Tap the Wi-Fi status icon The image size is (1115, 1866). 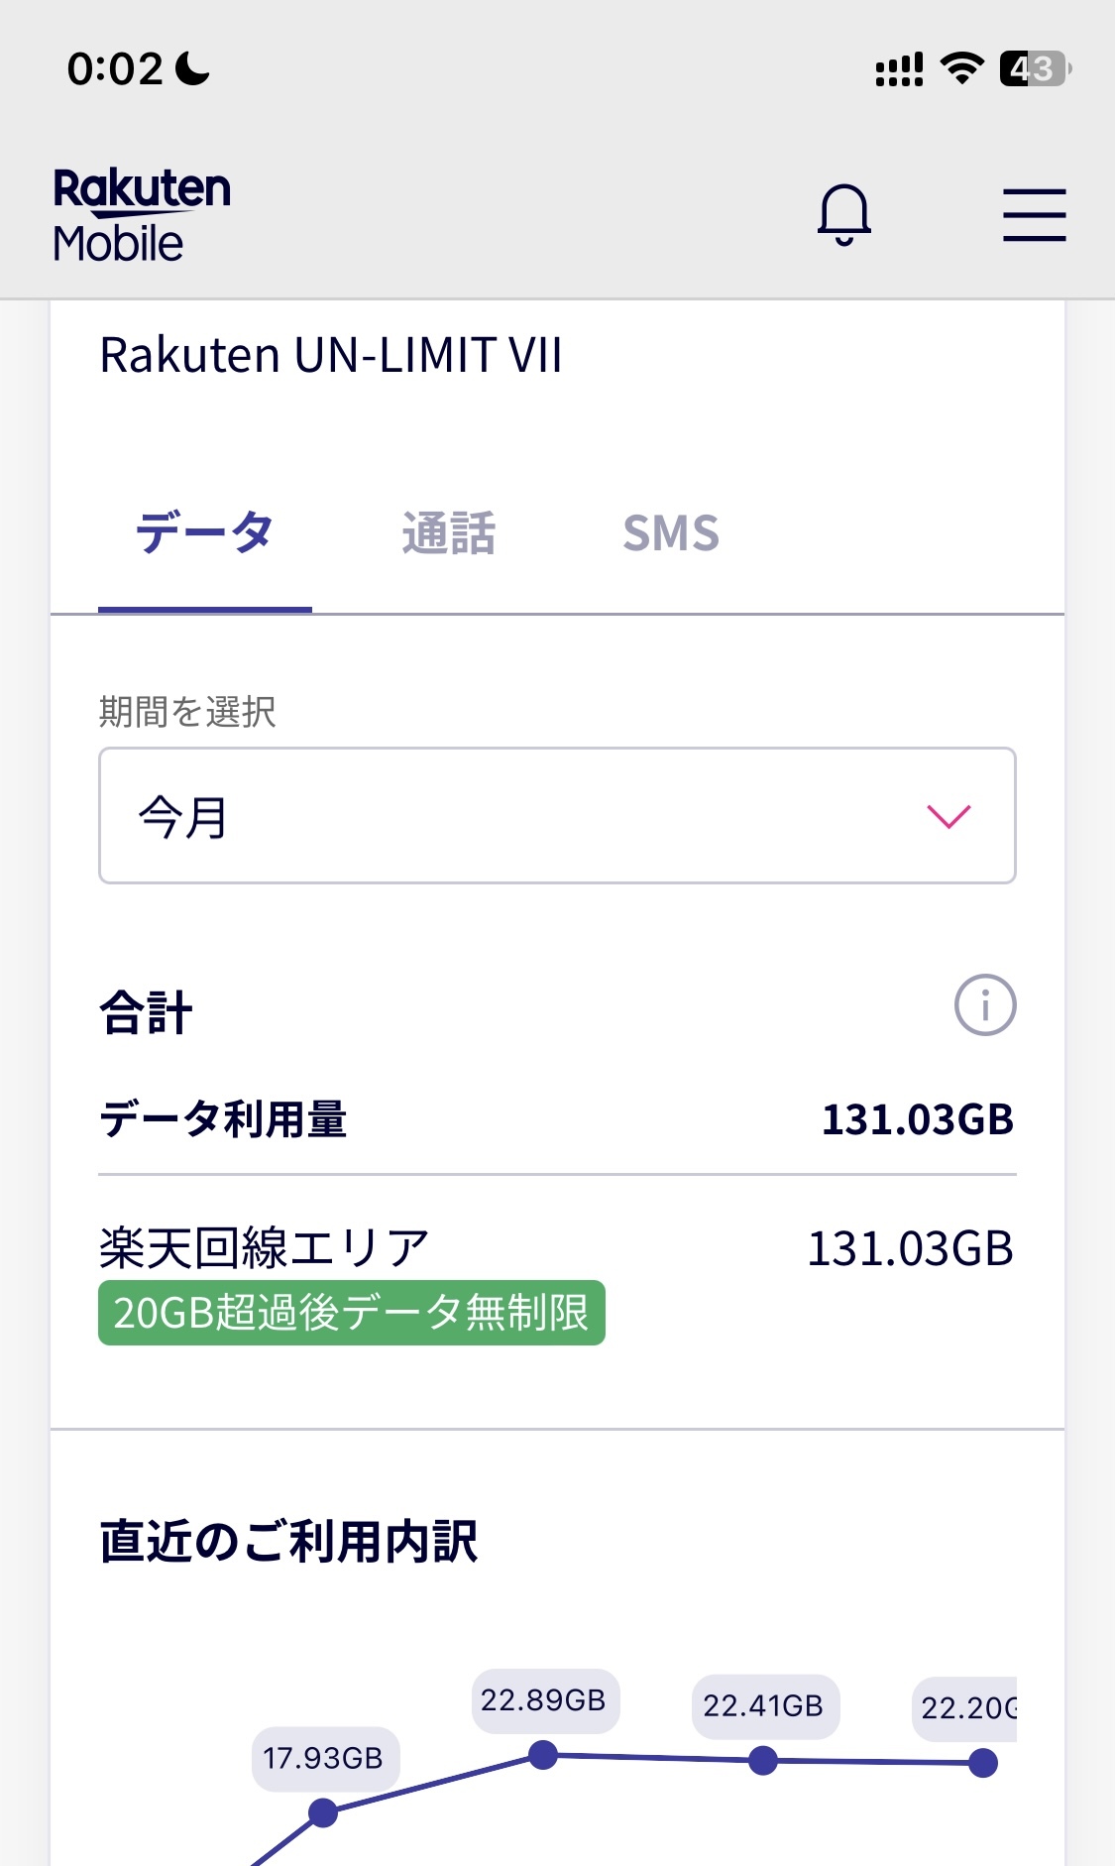961,68
